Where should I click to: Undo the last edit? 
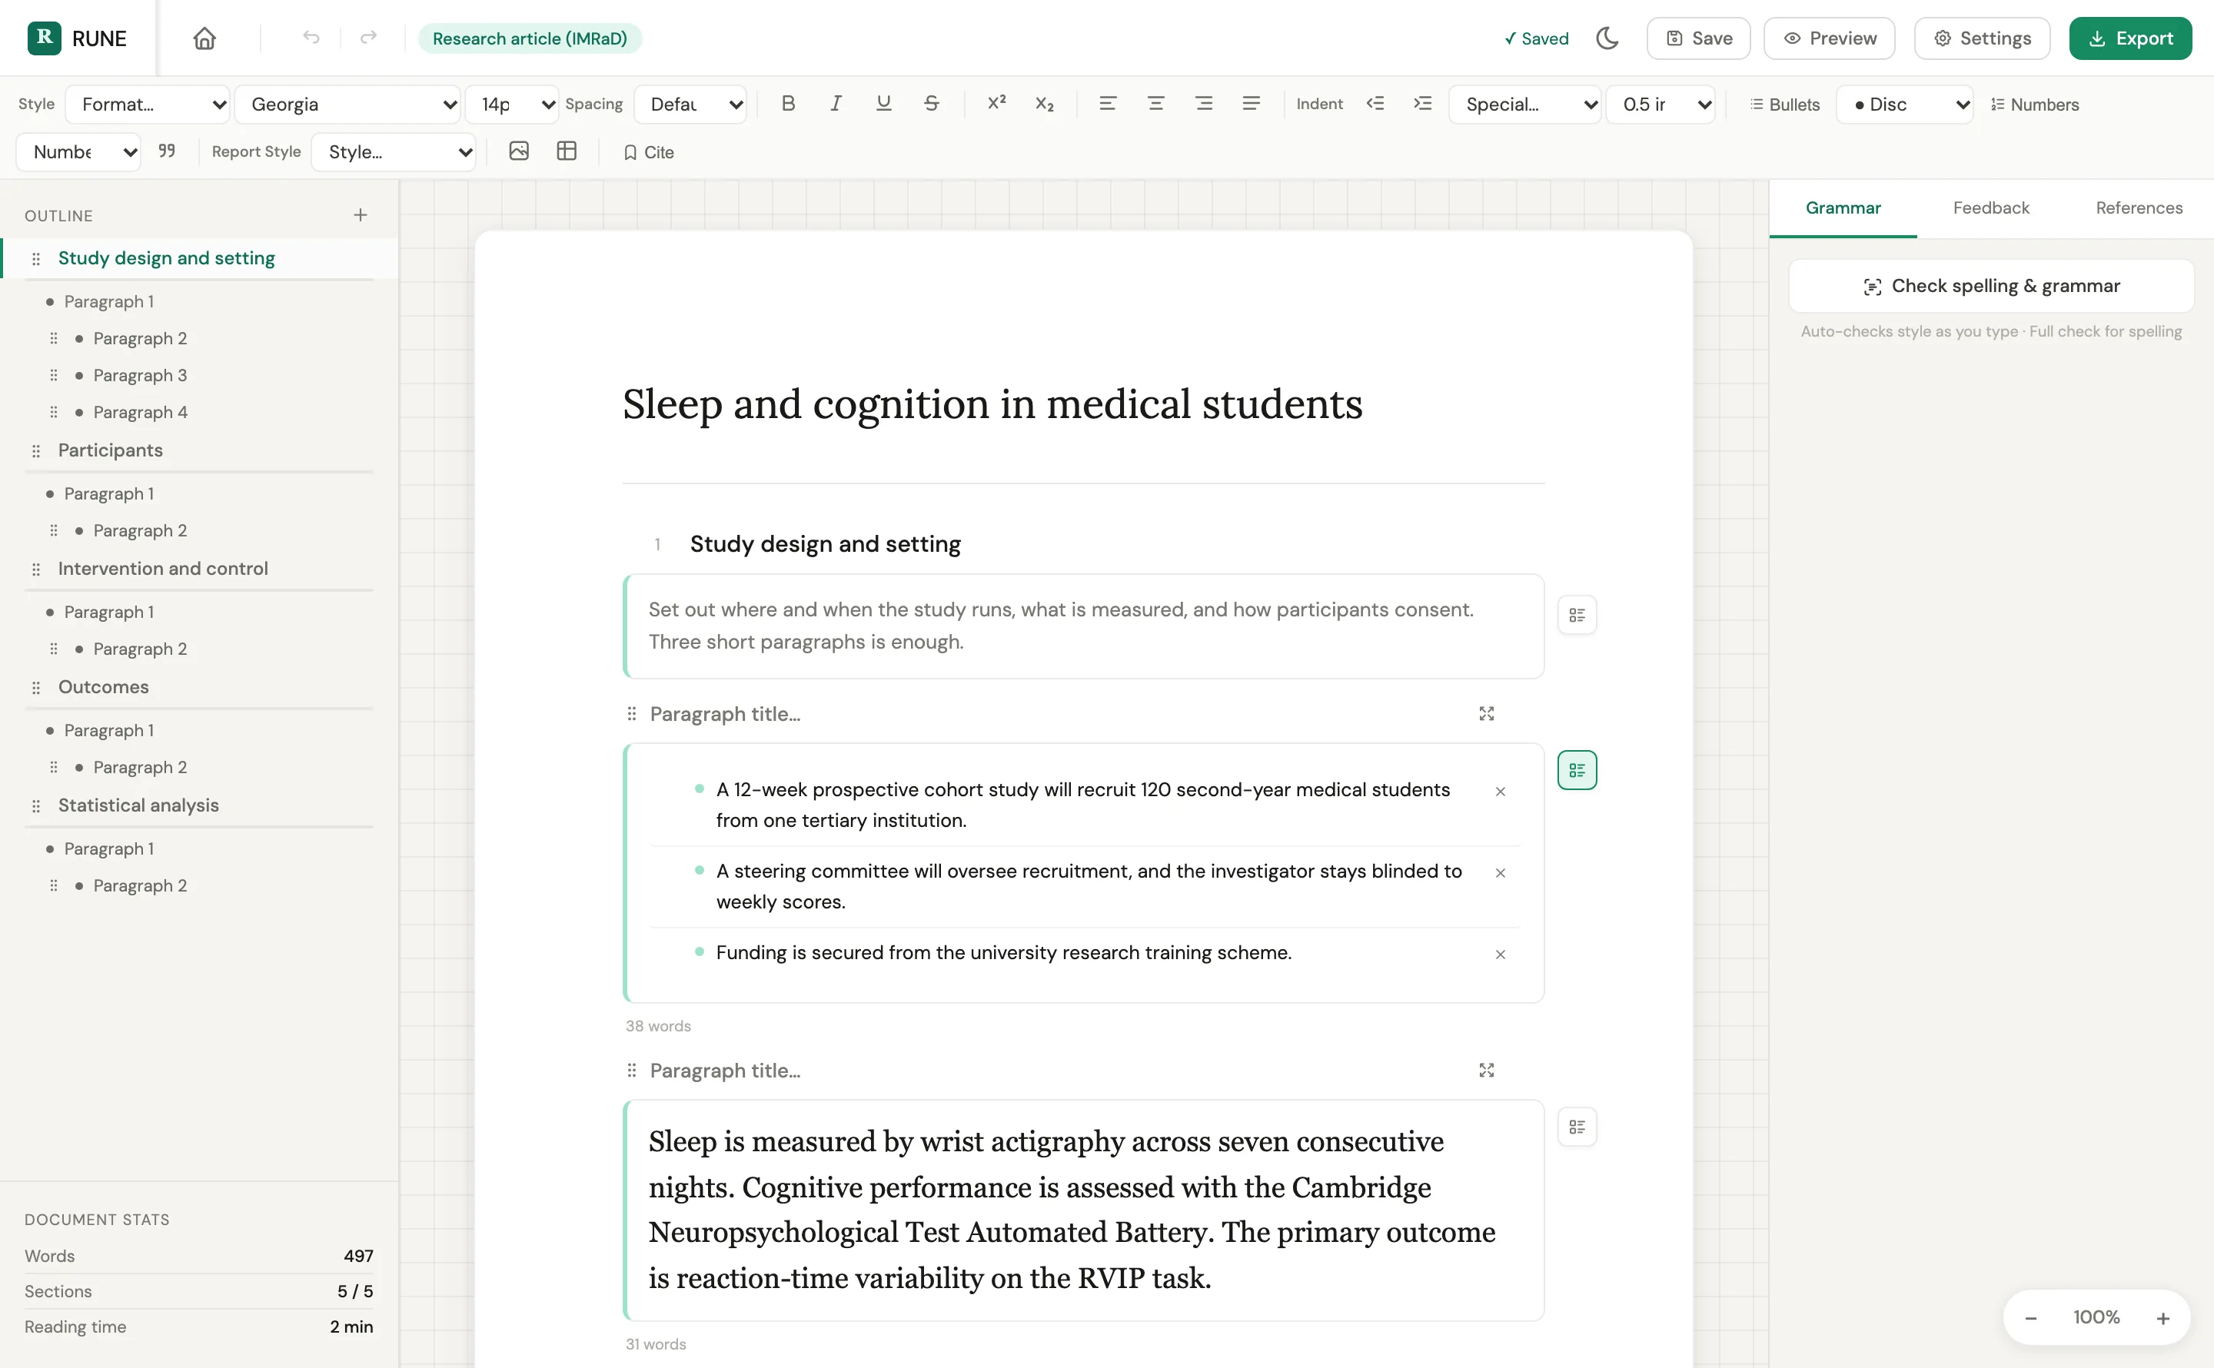tap(311, 38)
